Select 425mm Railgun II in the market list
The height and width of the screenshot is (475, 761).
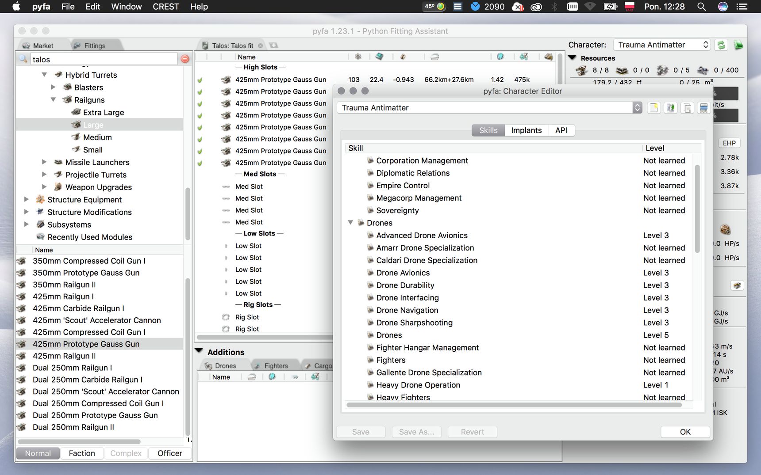pos(100,356)
